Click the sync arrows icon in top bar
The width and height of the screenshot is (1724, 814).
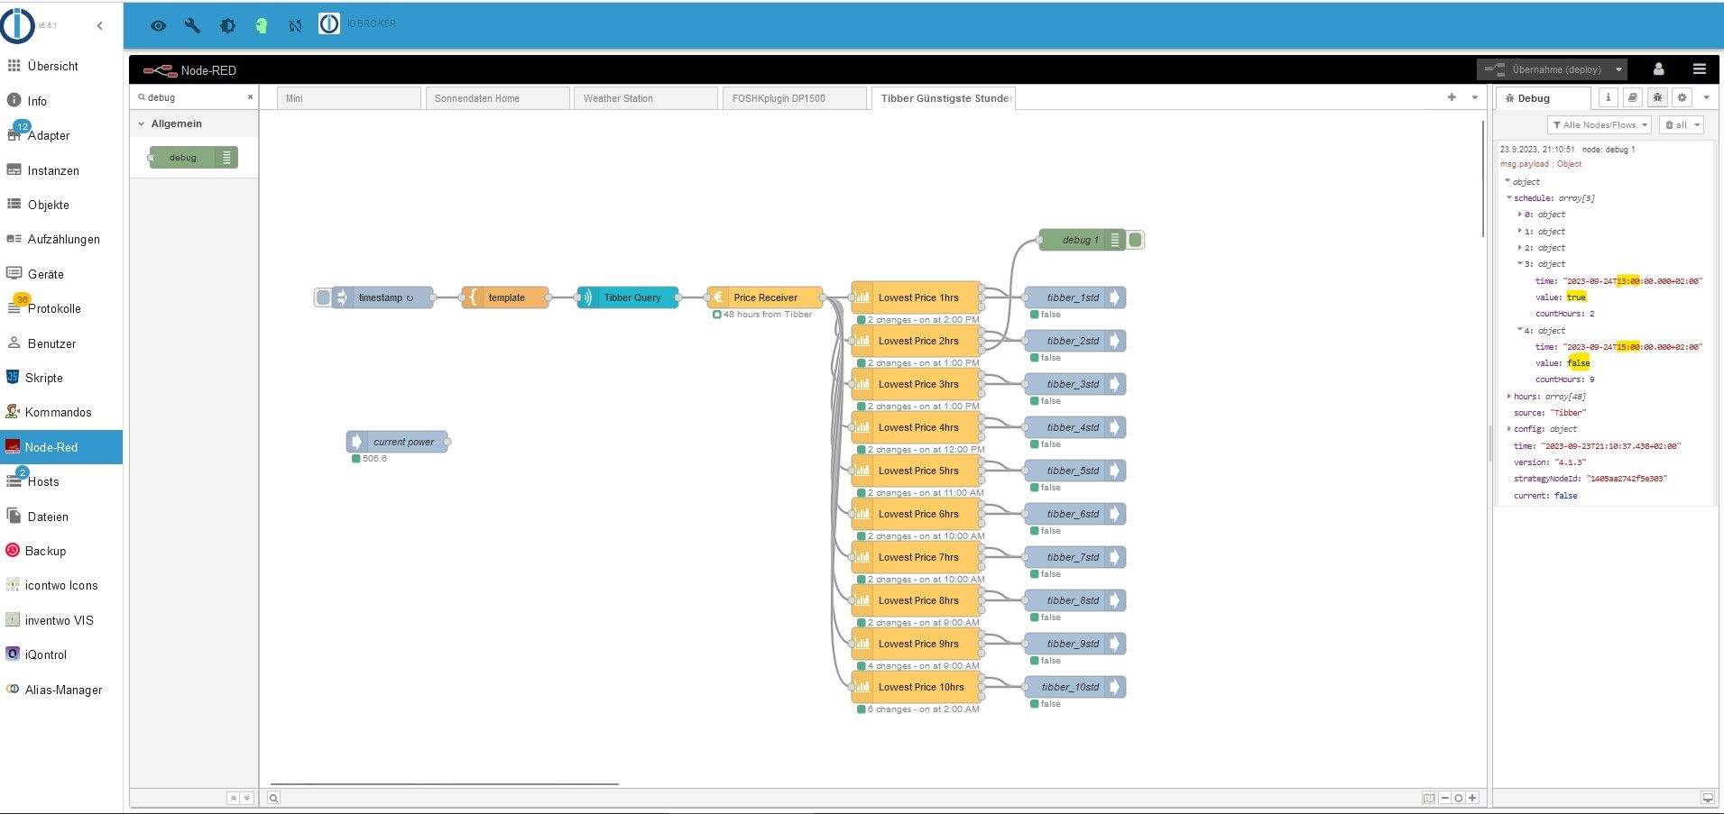pyautogui.click(x=295, y=25)
